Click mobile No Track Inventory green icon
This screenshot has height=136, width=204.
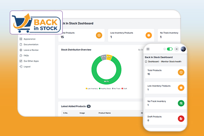point(181,103)
